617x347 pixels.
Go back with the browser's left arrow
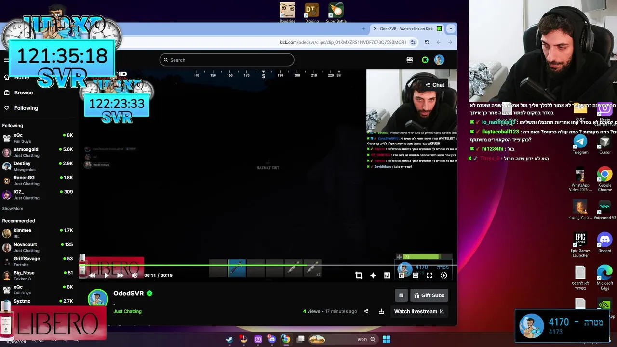tap(438, 42)
